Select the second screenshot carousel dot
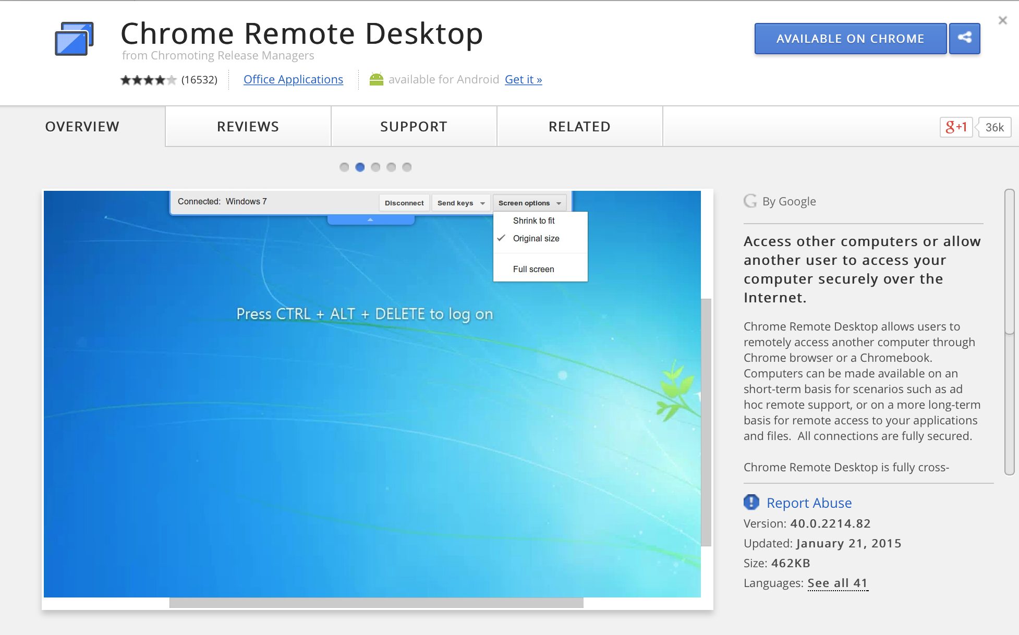Image resolution: width=1019 pixels, height=635 pixels. 360,167
